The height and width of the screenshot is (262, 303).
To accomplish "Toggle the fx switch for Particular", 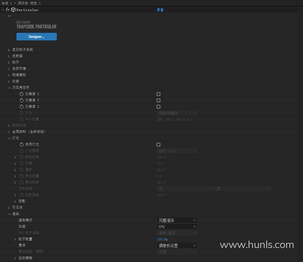I will (x=8, y=9).
